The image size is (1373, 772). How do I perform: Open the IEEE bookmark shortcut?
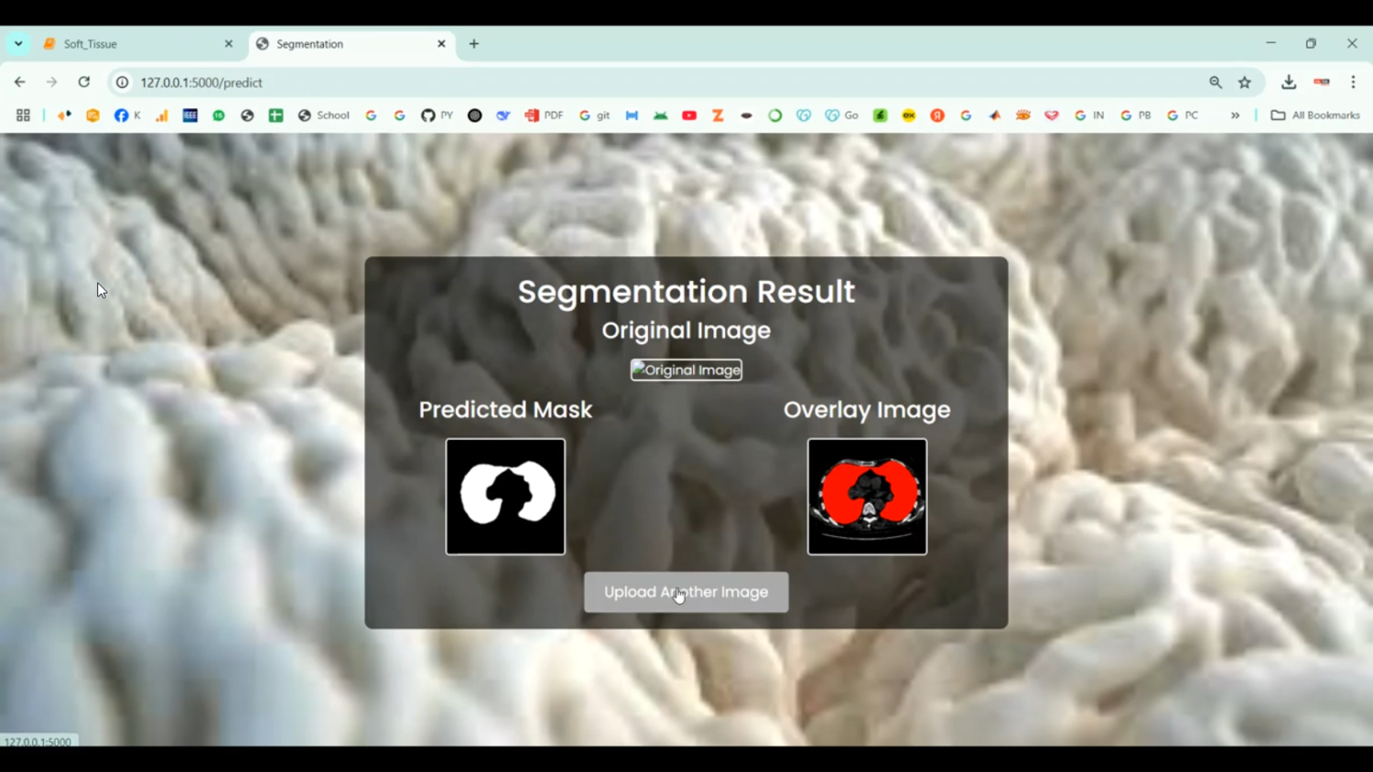189,115
